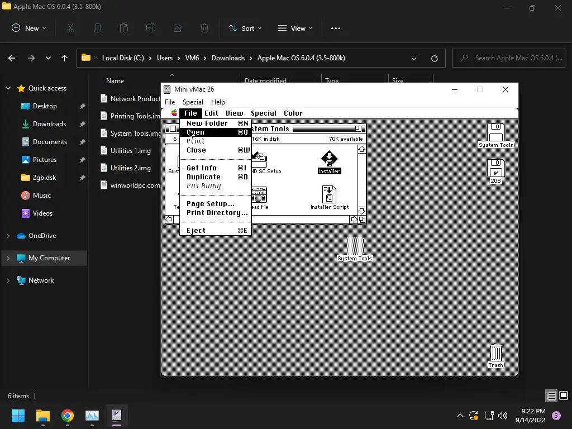The width and height of the screenshot is (572, 429).
Task: Open the Apple menu logo
Action: (x=174, y=113)
